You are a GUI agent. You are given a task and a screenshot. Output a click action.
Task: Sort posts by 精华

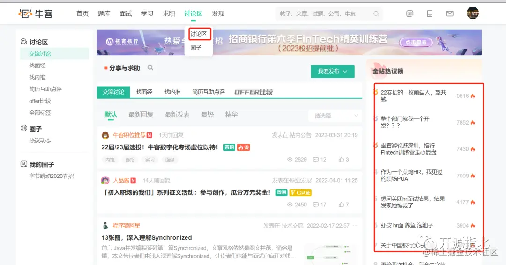231,114
